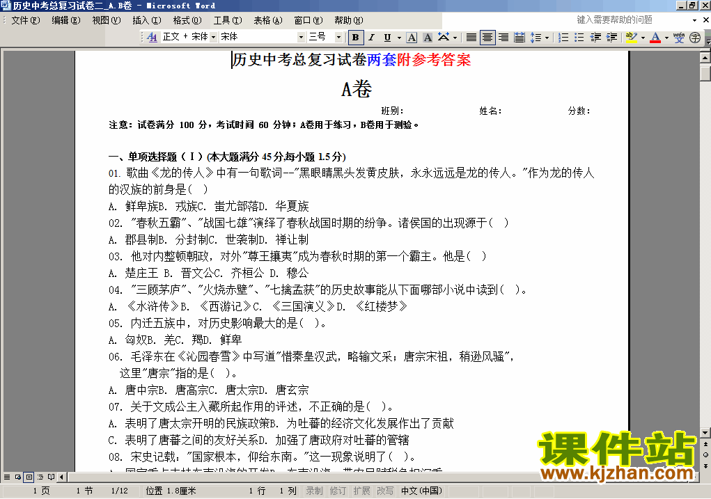Toggle center alignment
Viewport: 711px width, 499px height.
click(487, 37)
